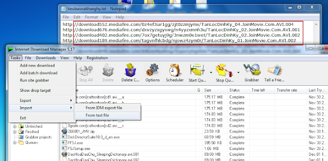Screen dimensions: 328x161
Task: Click the Grabber projects icon
Action: pos(21,137)
